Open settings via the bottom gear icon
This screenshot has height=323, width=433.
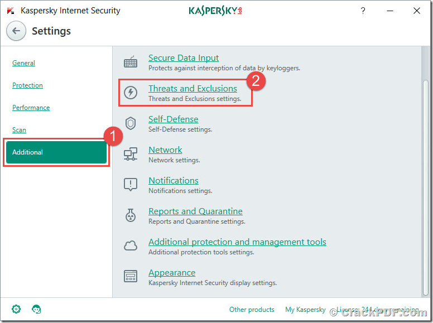click(x=16, y=309)
